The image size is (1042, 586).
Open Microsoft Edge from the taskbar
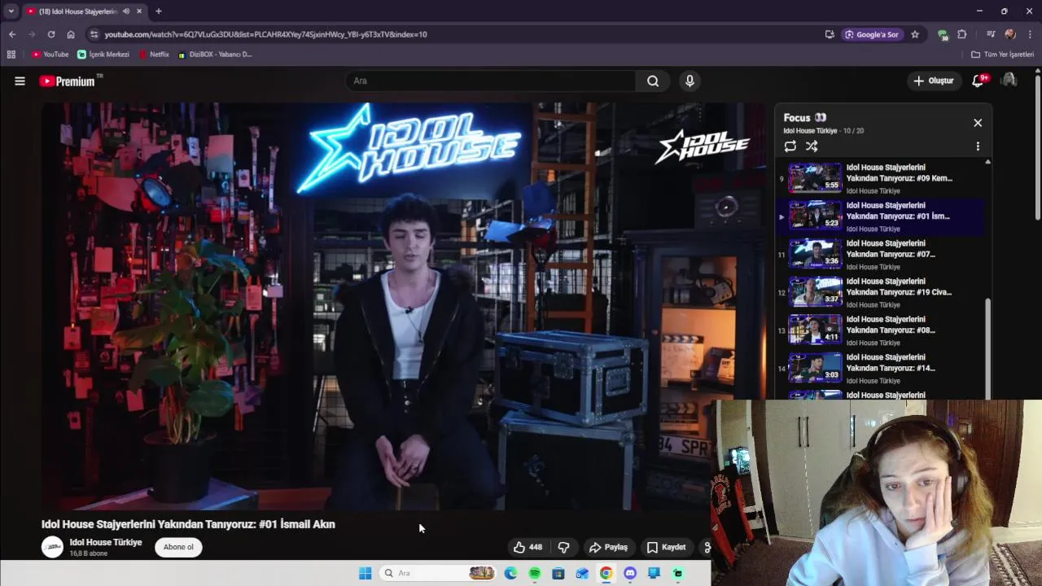510,573
